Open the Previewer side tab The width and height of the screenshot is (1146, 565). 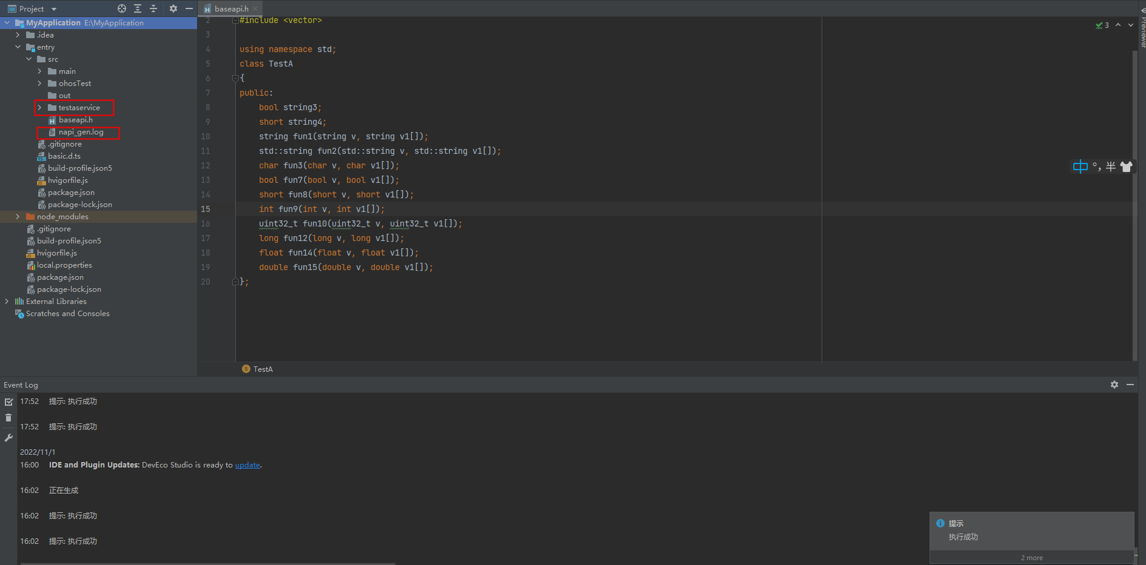coord(1142,29)
